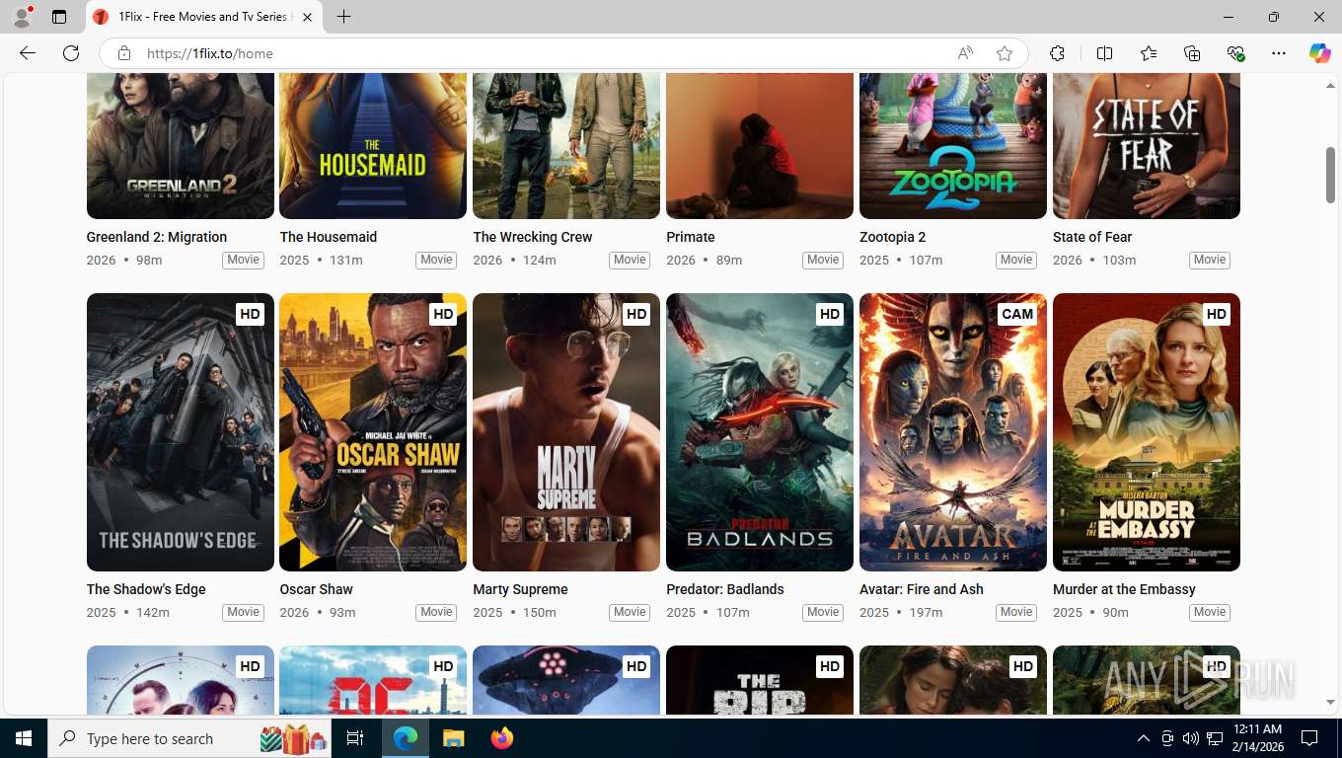1342x758 pixels.
Task: Open Murder at the Embassy title
Action: (x=1125, y=589)
